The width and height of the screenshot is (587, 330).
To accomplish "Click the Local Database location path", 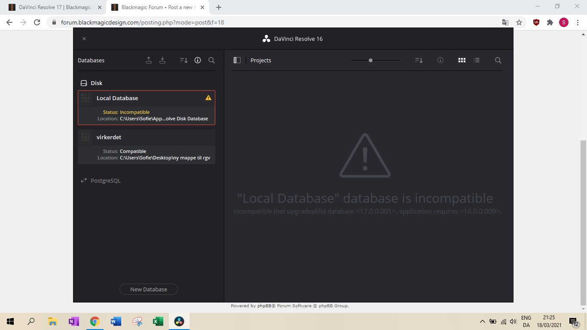I will 164,119.
